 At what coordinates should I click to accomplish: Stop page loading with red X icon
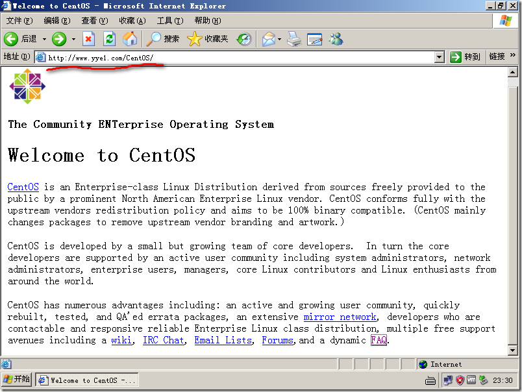[x=88, y=40]
